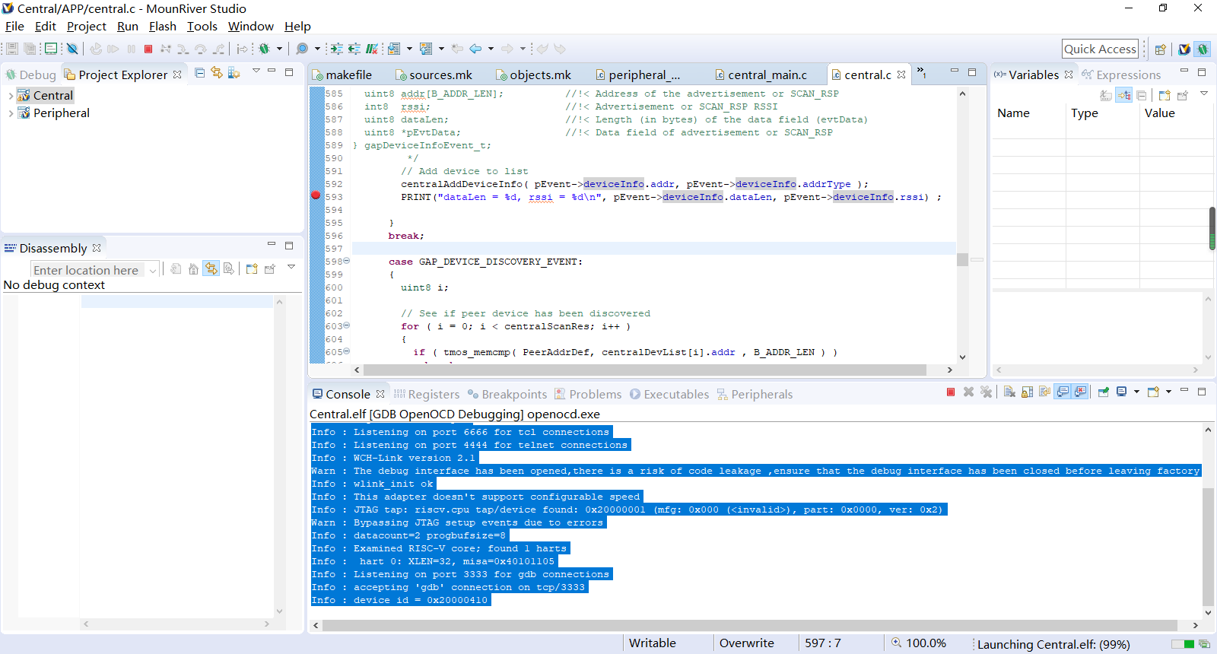Switch to the sources.mk editor tab
1217x654 pixels.
pyautogui.click(x=434, y=75)
